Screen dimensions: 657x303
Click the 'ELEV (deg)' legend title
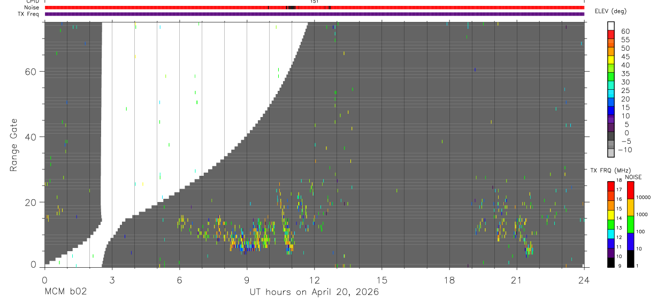tap(611, 11)
